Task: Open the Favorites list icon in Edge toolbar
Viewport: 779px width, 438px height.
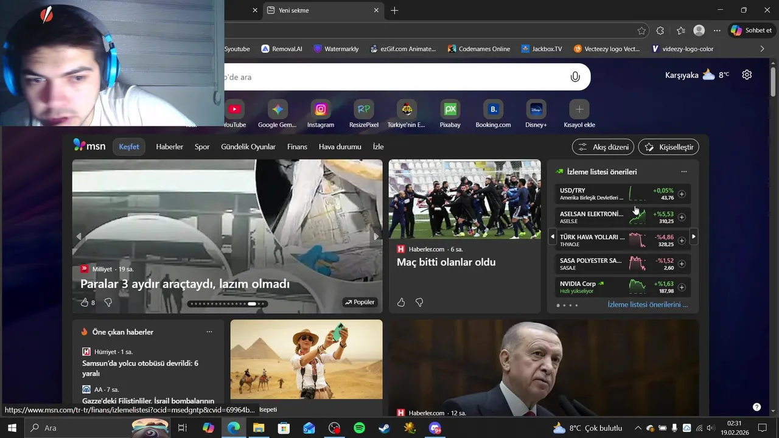Action: point(680,30)
